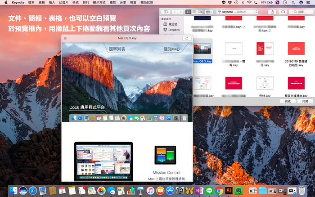
Task: Open the 插入 menu
Action: point(52,2)
